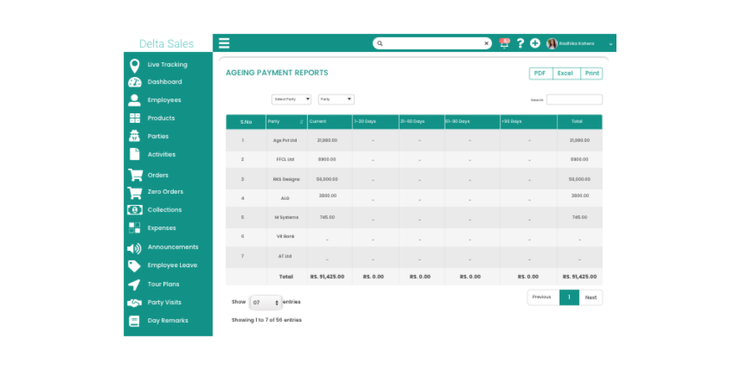The width and height of the screenshot is (740, 370).
Task: Click Day Remarks book icon
Action: 135,321
